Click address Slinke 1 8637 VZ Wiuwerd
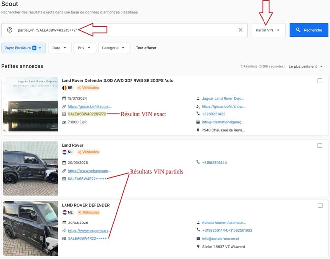Screen dimensions: 330x259 pyautogui.click(x=224, y=247)
